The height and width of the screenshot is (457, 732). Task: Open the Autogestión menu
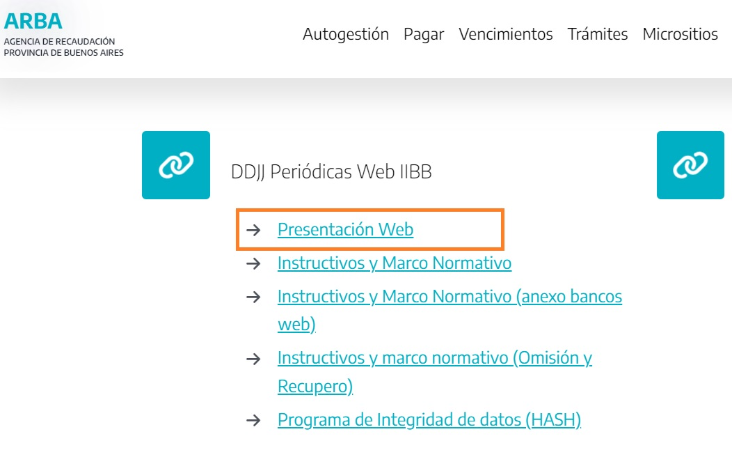click(x=345, y=34)
